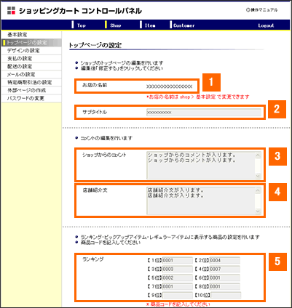Click the ランキング row label
This screenshot has width=292, height=308.
[93, 259]
